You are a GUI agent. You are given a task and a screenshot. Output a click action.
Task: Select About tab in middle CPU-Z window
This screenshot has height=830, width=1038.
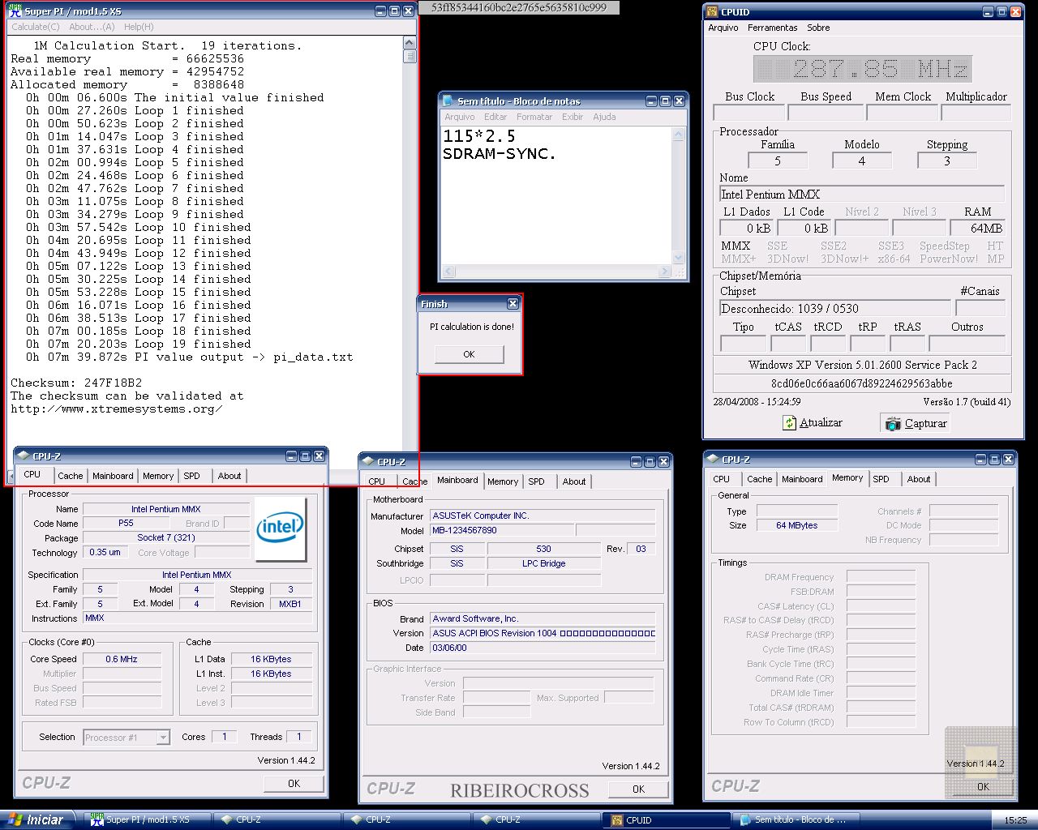(574, 481)
